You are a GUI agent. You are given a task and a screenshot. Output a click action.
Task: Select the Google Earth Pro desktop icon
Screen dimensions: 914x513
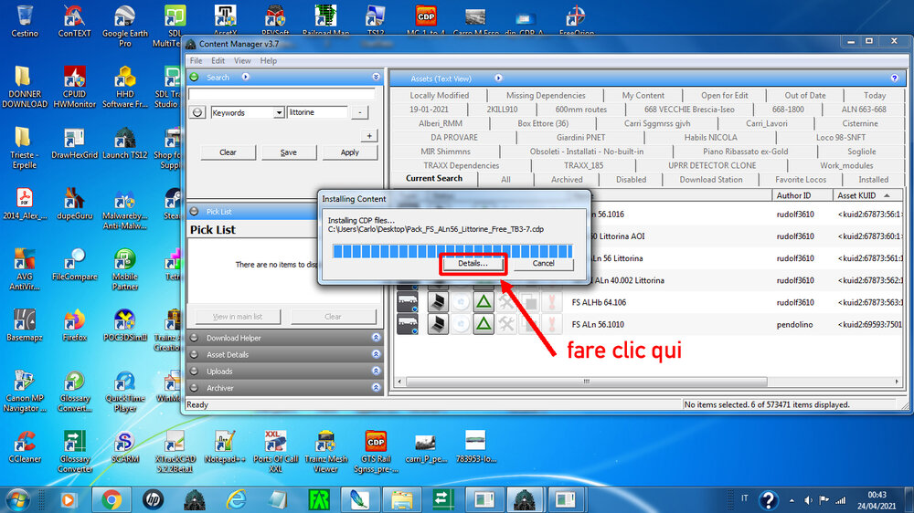click(124, 26)
